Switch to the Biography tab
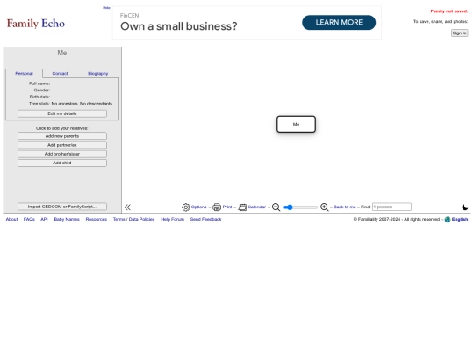The height and width of the screenshot is (356, 474). [97, 73]
